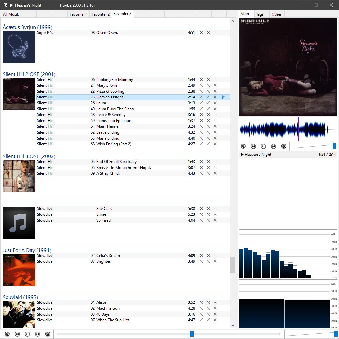
Task: Click the blue playing arrow on Heaven's Night row
Action: click(x=223, y=97)
